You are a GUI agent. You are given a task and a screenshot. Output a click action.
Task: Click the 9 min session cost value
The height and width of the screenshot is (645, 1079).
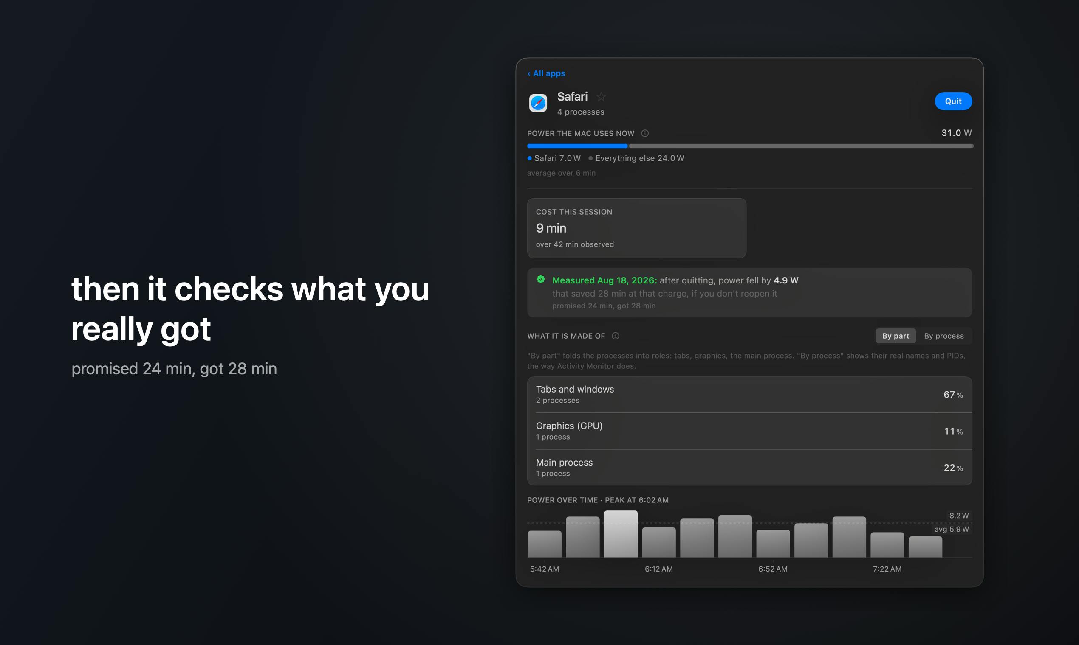click(551, 228)
